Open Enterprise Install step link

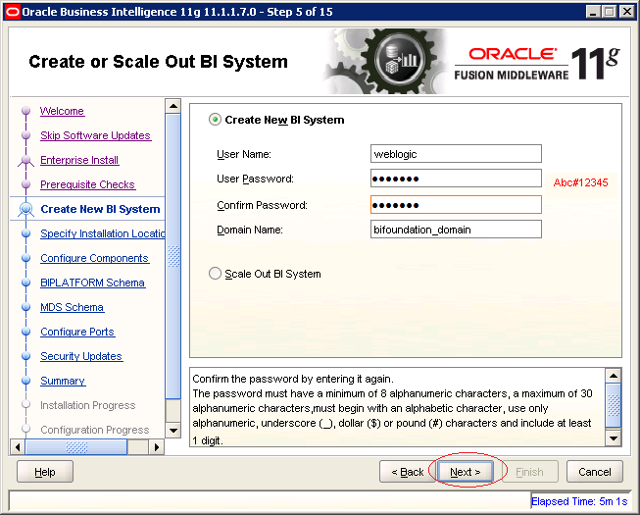[79, 160]
